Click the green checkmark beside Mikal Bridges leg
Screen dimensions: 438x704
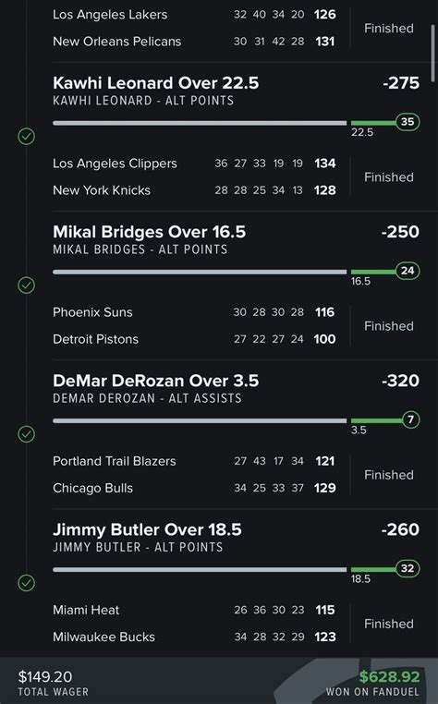[x=27, y=285]
